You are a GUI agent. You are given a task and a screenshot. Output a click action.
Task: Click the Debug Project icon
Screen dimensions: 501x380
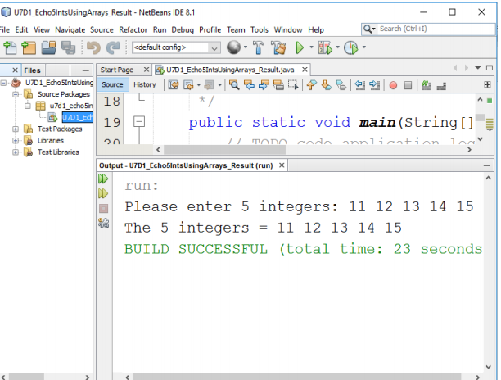(x=325, y=48)
